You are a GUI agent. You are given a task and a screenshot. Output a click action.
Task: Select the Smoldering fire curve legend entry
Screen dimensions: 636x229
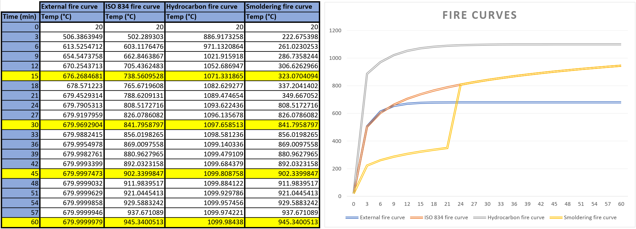[x=590, y=218]
